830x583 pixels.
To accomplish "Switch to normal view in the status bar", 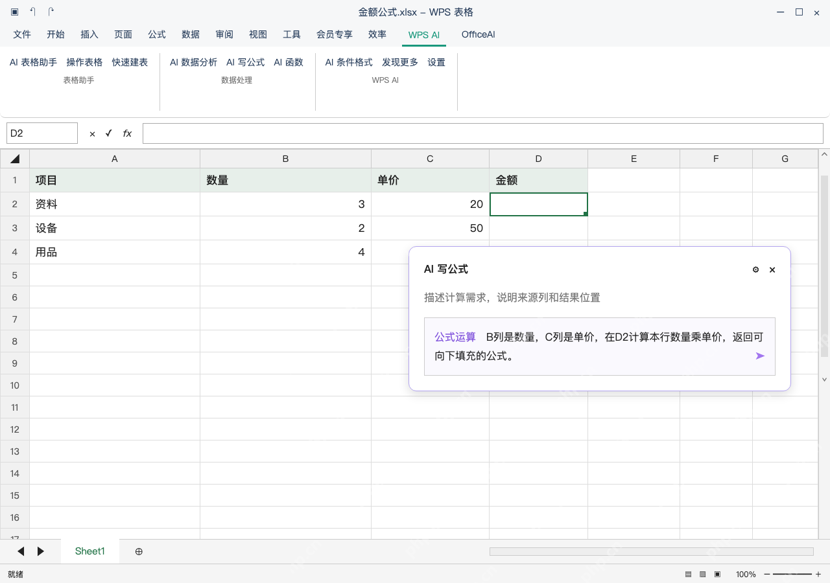I will 688,574.
